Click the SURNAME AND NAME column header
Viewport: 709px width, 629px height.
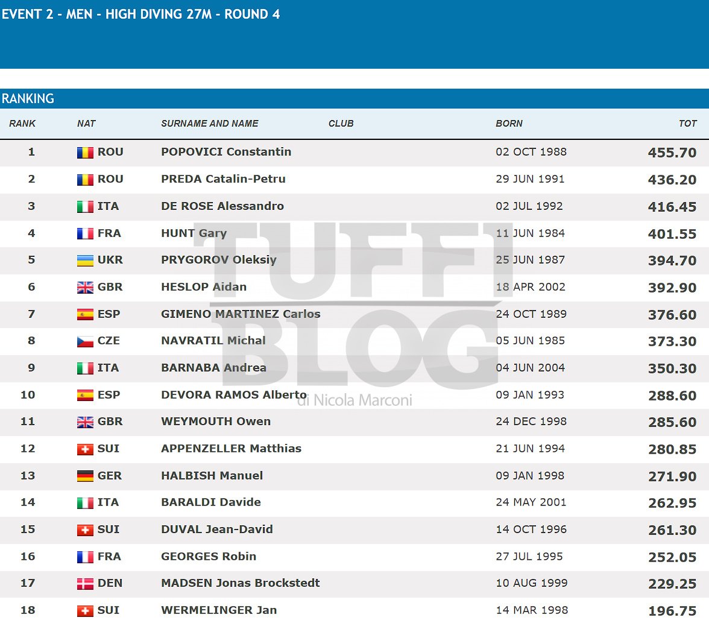[210, 124]
